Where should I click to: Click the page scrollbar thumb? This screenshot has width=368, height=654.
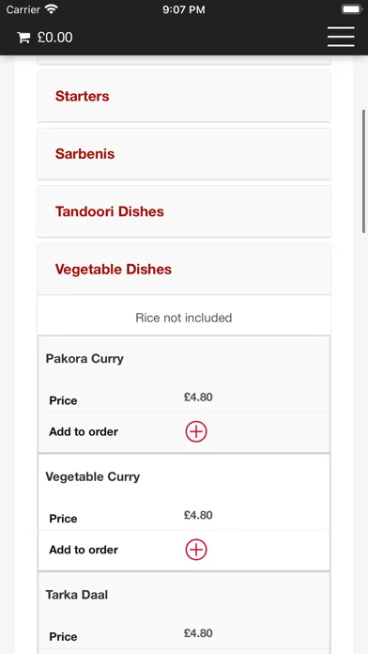tap(364, 171)
